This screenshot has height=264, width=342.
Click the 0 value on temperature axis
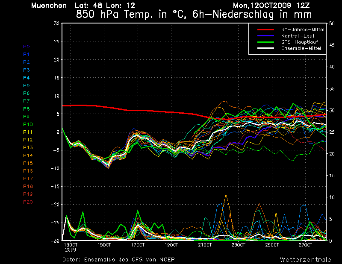[58, 132]
